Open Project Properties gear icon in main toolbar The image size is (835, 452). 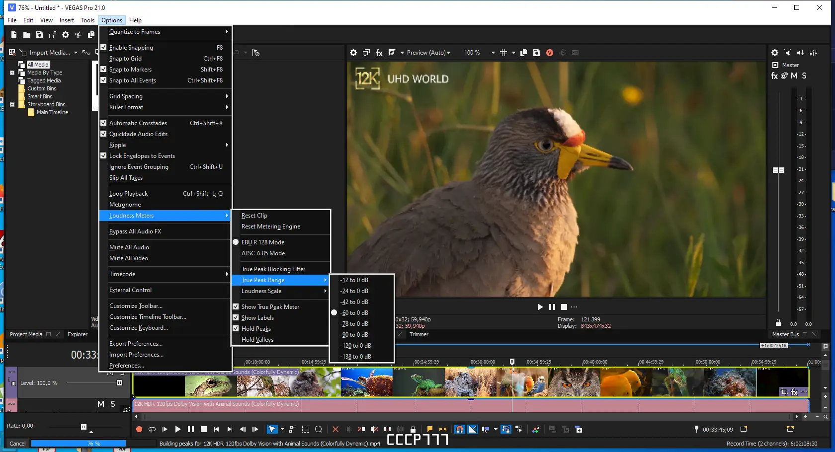[x=66, y=35]
